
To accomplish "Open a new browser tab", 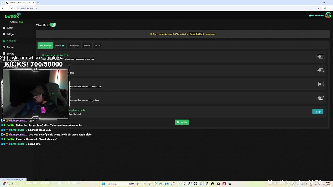I will click(x=38, y=3).
